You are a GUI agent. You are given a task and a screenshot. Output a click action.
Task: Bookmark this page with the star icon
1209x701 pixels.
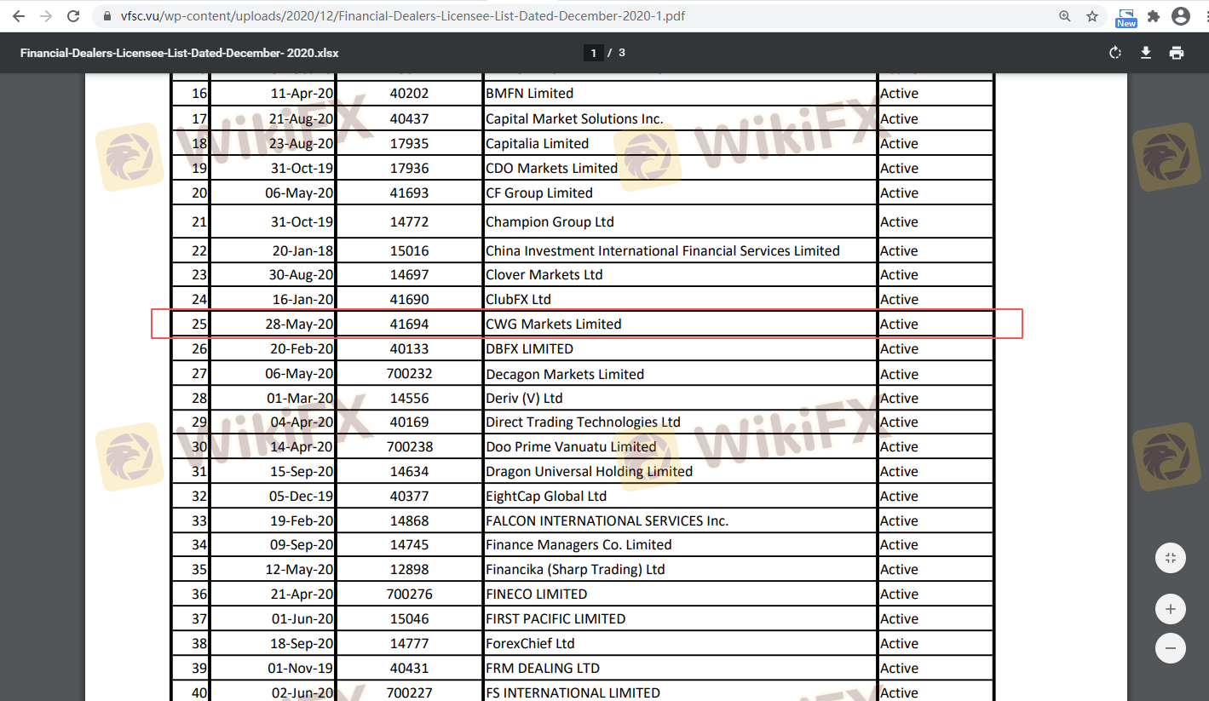pyautogui.click(x=1091, y=16)
